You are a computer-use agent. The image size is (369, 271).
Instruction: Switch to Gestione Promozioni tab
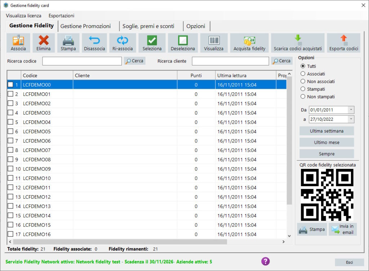86,26
